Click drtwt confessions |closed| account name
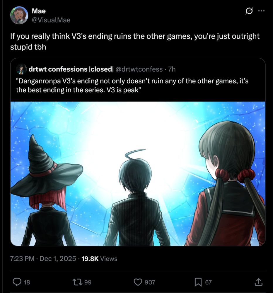Screen dimensions: 273x293 (x=71, y=69)
